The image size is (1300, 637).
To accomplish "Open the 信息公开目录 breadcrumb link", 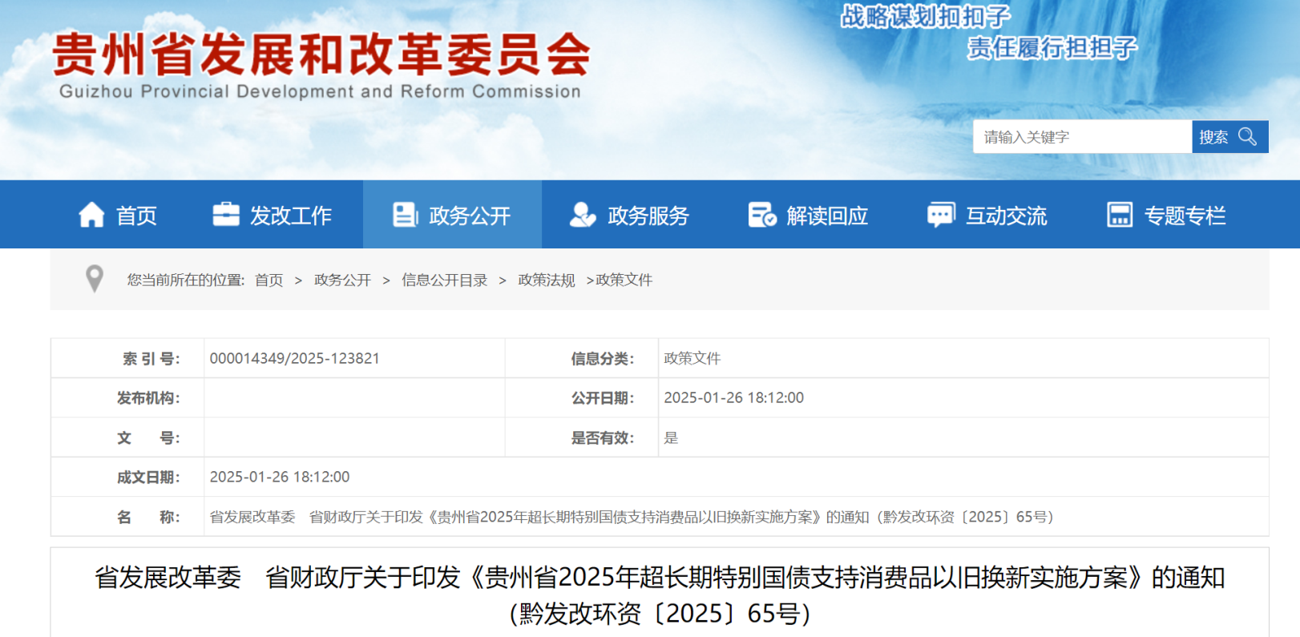I will coord(444,280).
